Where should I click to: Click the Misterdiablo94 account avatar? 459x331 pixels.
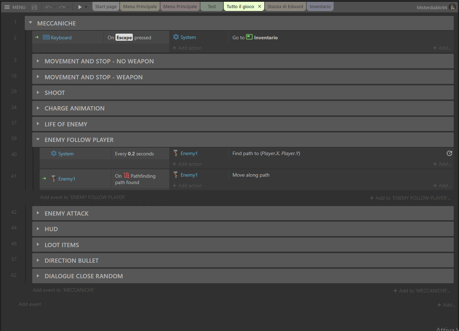pyautogui.click(x=452, y=7)
